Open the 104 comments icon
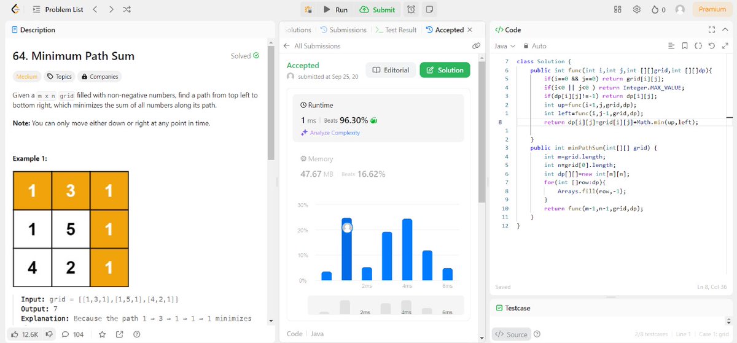737x343 pixels. pyautogui.click(x=72, y=334)
